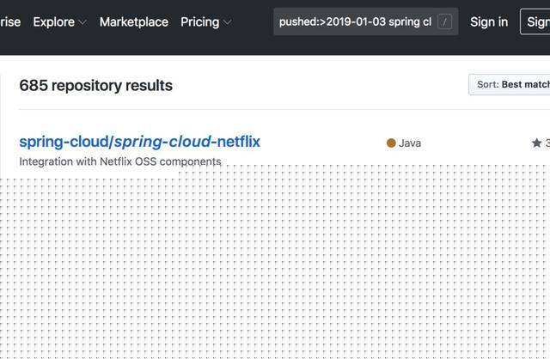Click the star icon beside the repository
550x359 pixels.
click(x=536, y=143)
